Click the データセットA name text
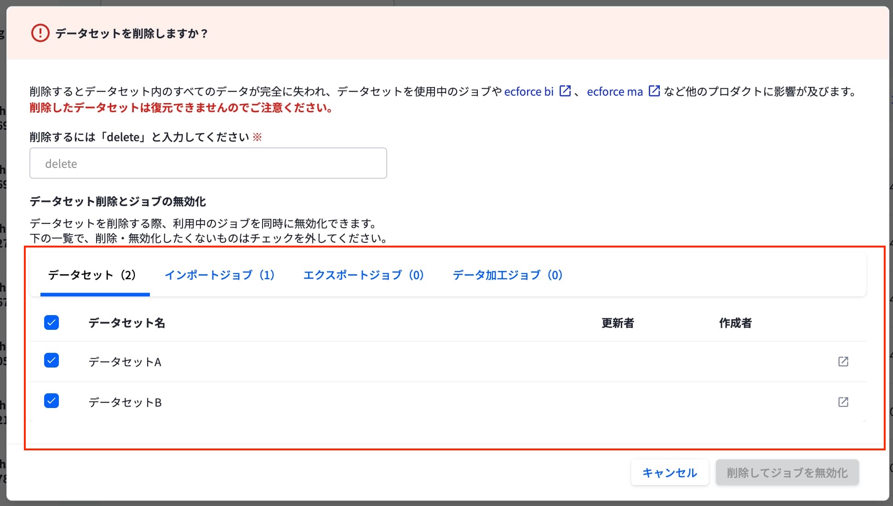Image resolution: width=893 pixels, height=506 pixels. click(x=125, y=362)
